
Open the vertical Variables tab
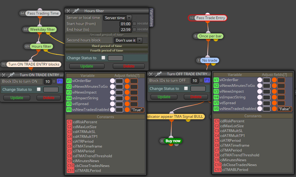tap(151, 18)
